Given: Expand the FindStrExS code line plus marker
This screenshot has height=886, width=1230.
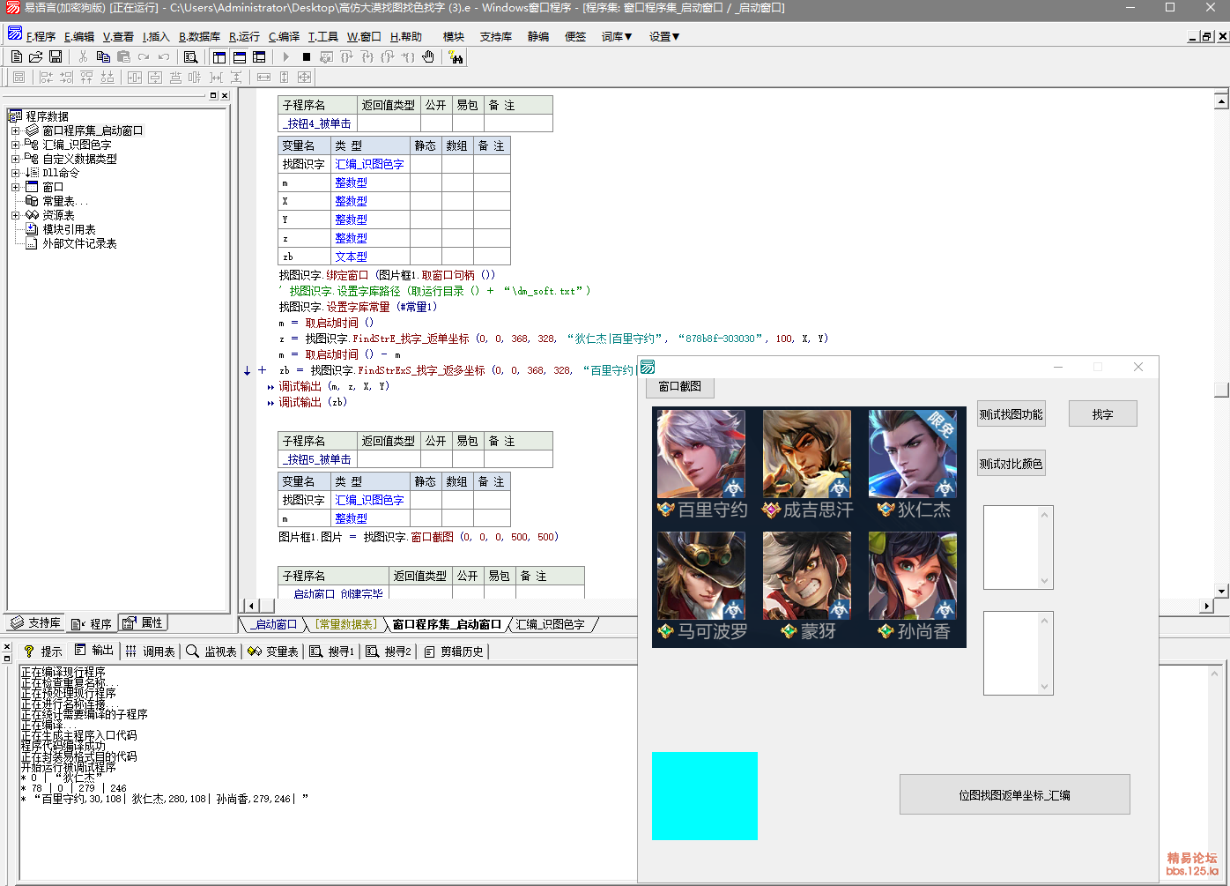Looking at the screenshot, I should click(x=262, y=370).
